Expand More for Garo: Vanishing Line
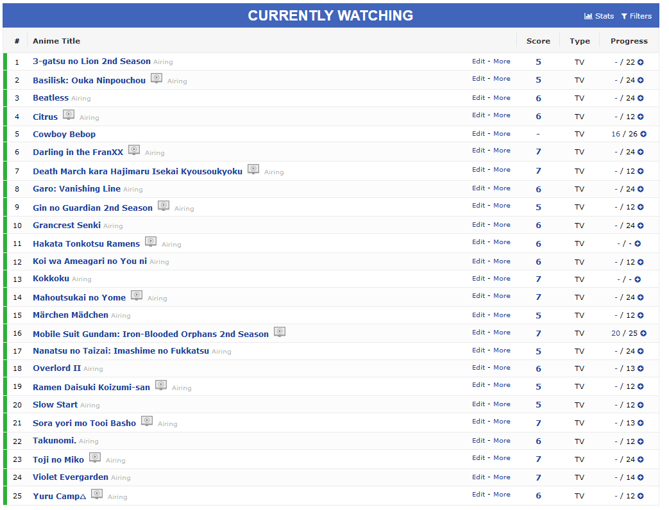The height and width of the screenshot is (510, 669). pos(502,188)
